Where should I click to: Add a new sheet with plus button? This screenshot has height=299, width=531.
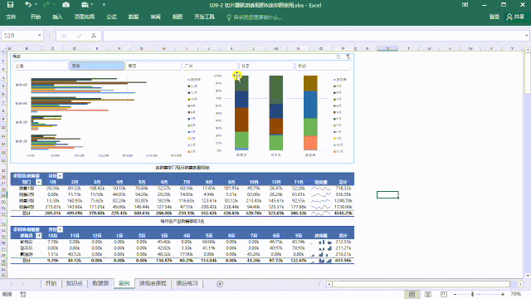[x=220, y=284]
